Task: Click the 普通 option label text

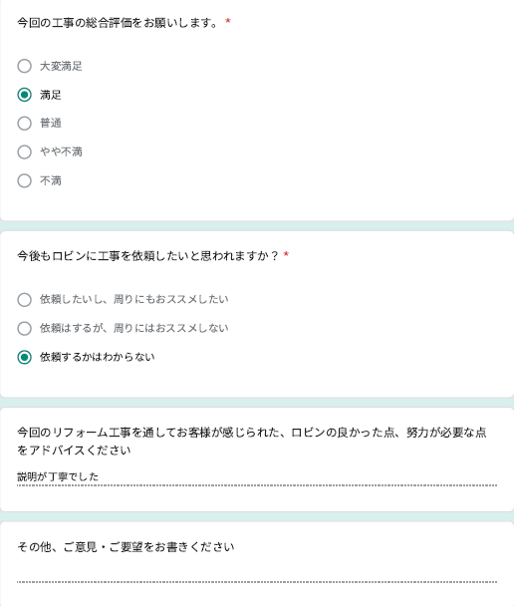Action: (x=51, y=124)
